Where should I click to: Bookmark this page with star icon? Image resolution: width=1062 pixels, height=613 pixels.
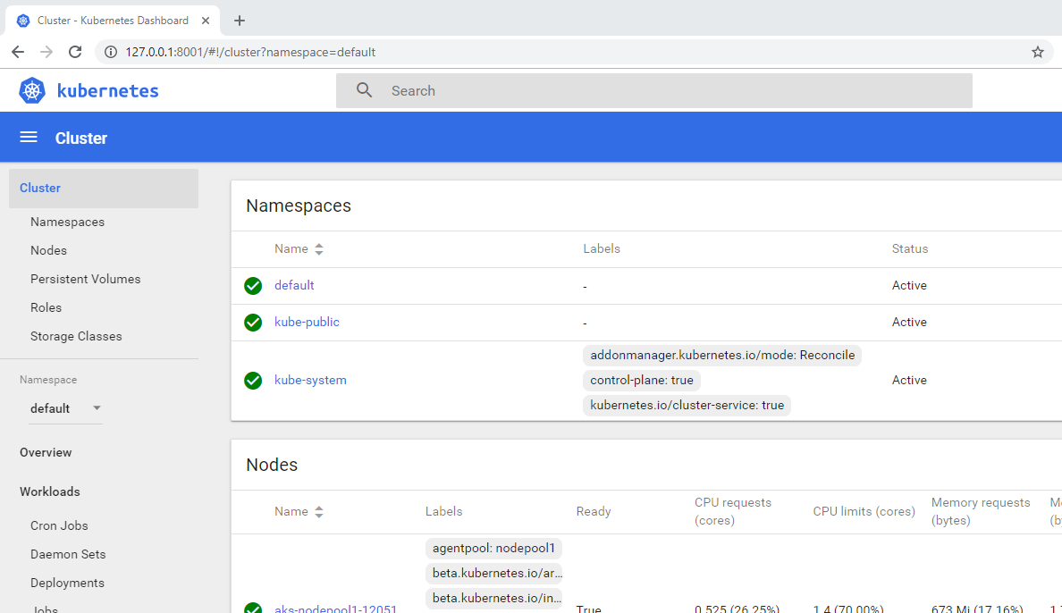click(x=1038, y=52)
